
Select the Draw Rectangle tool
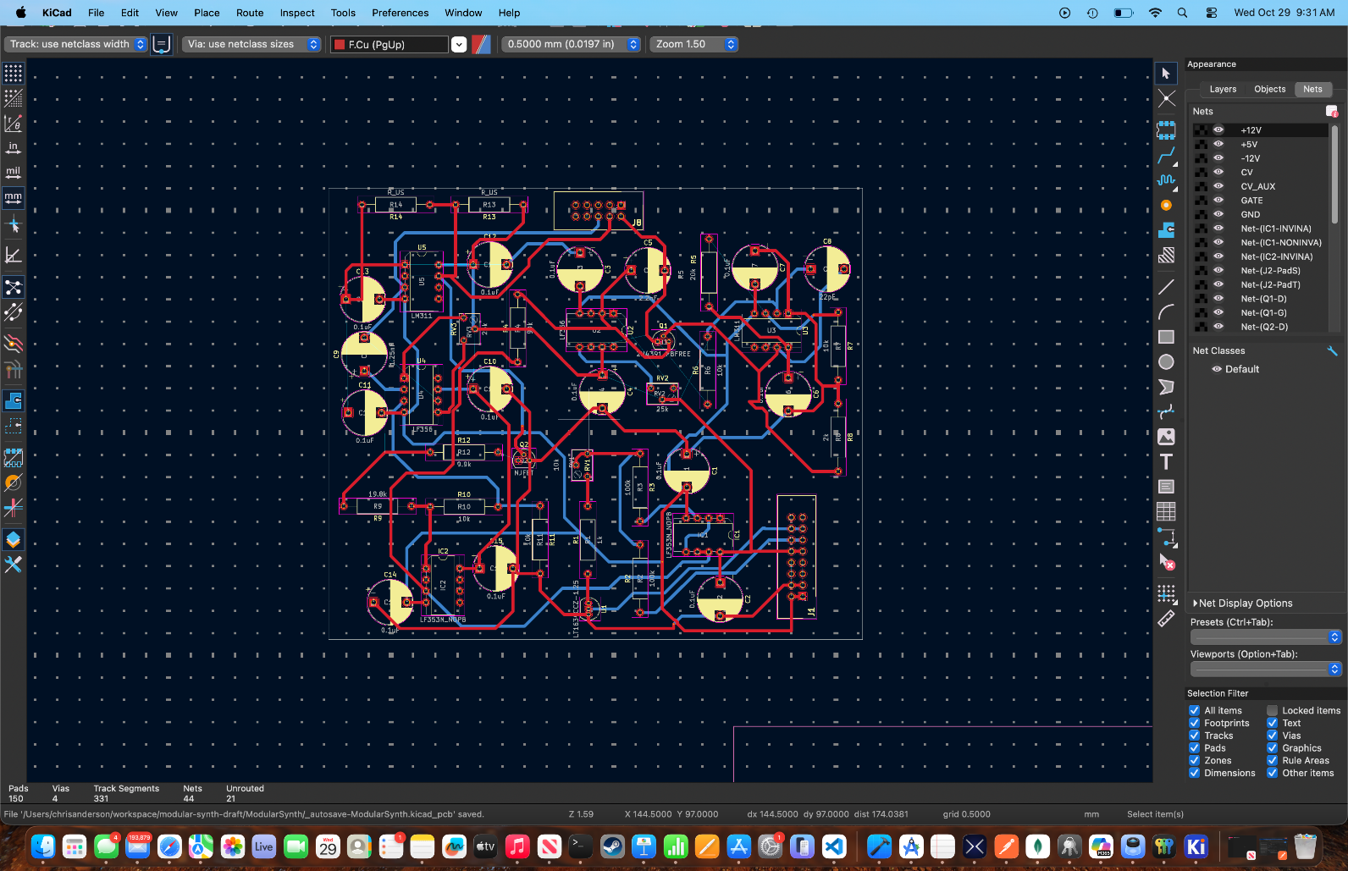tap(1166, 337)
